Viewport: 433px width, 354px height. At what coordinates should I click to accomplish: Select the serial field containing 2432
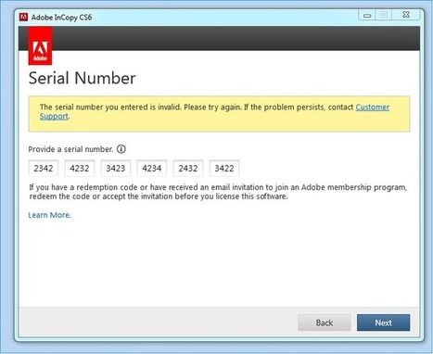188,169
